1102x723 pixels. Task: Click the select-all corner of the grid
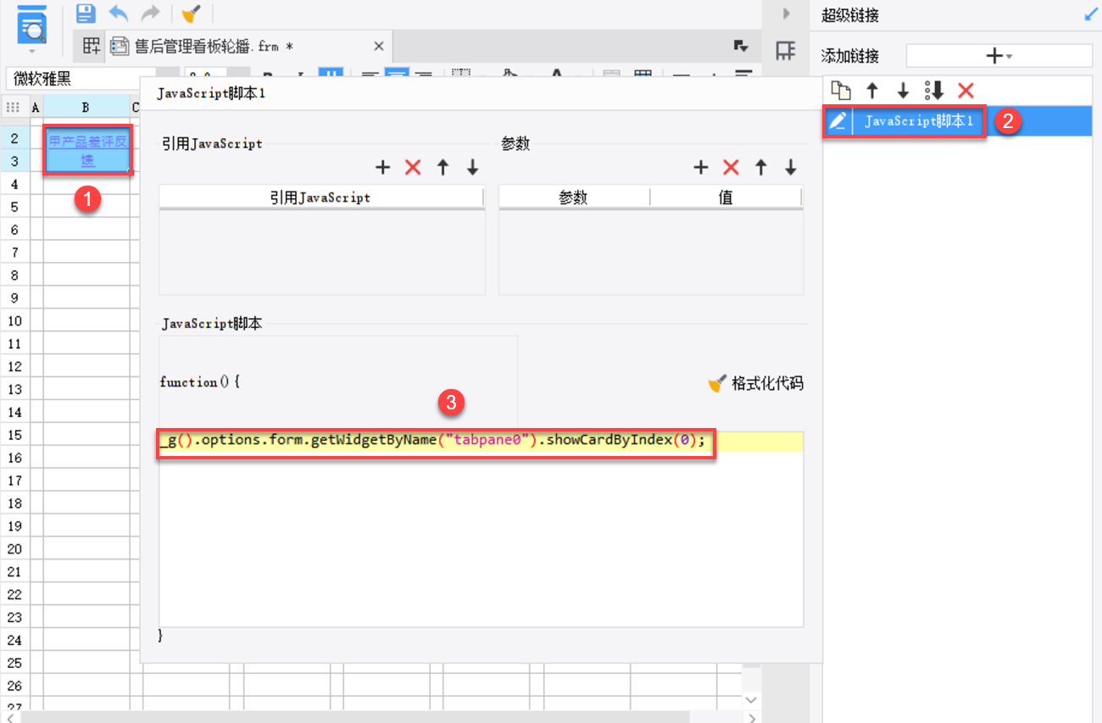(x=14, y=108)
